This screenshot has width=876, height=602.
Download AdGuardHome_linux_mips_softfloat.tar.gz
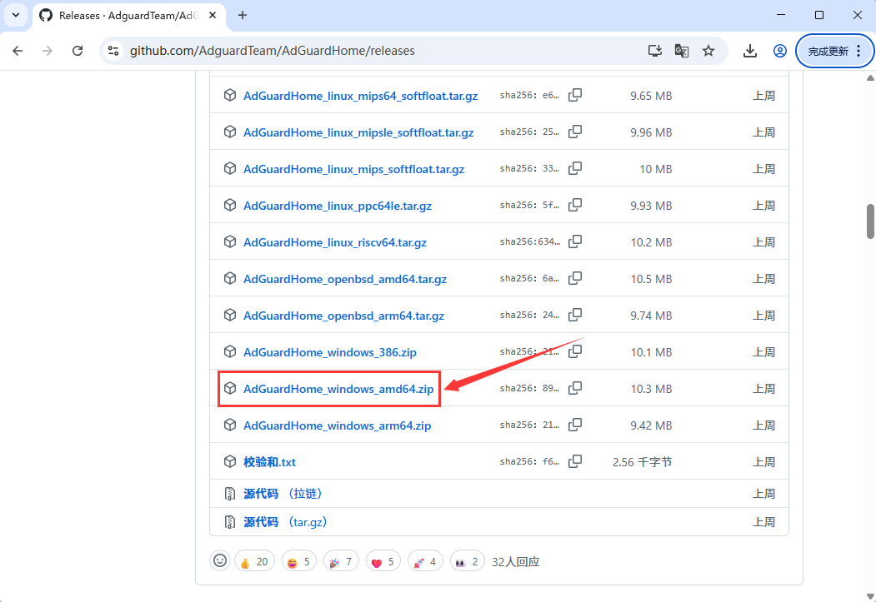click(x=354, y=169)
